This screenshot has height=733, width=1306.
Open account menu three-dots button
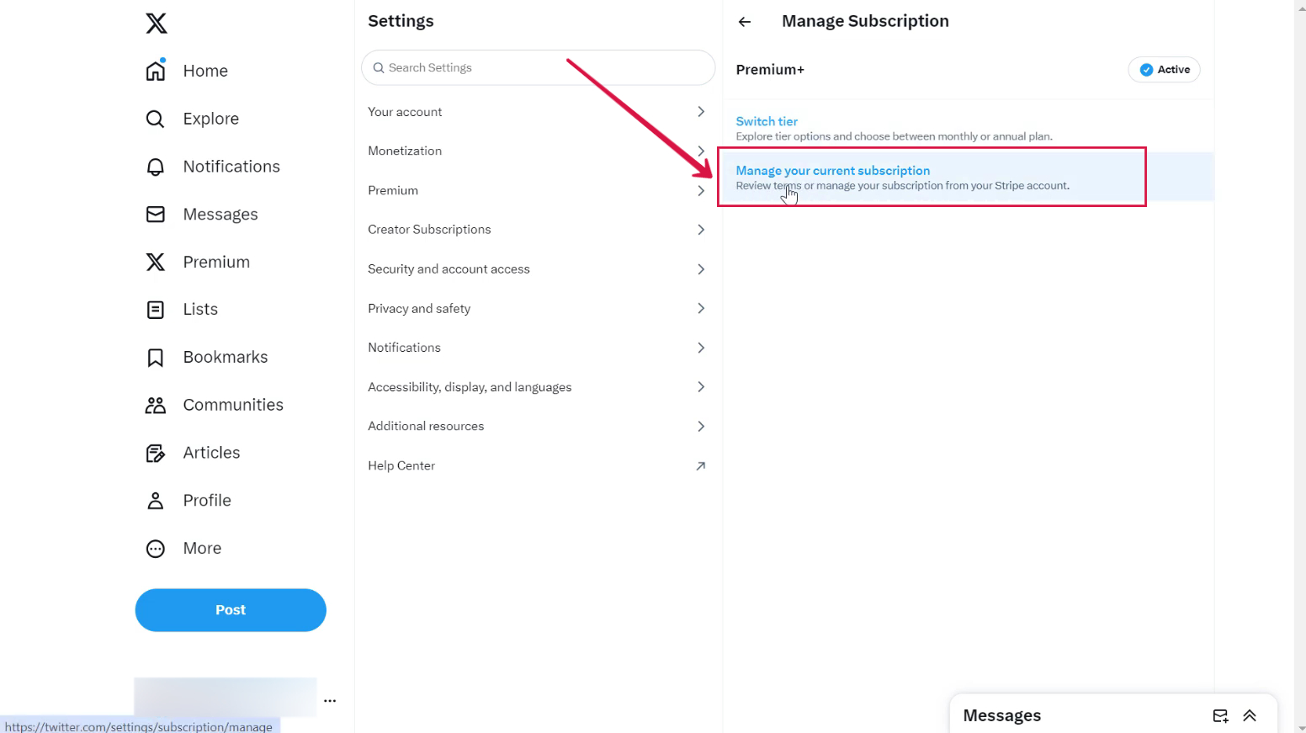[330, 700]
